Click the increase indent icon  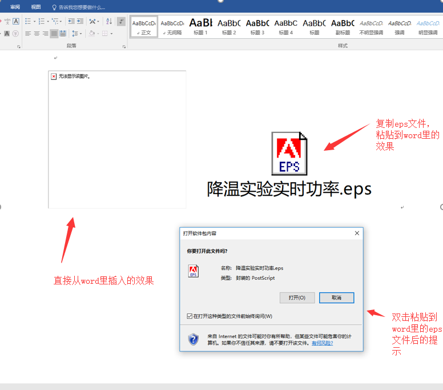point(80,21)
